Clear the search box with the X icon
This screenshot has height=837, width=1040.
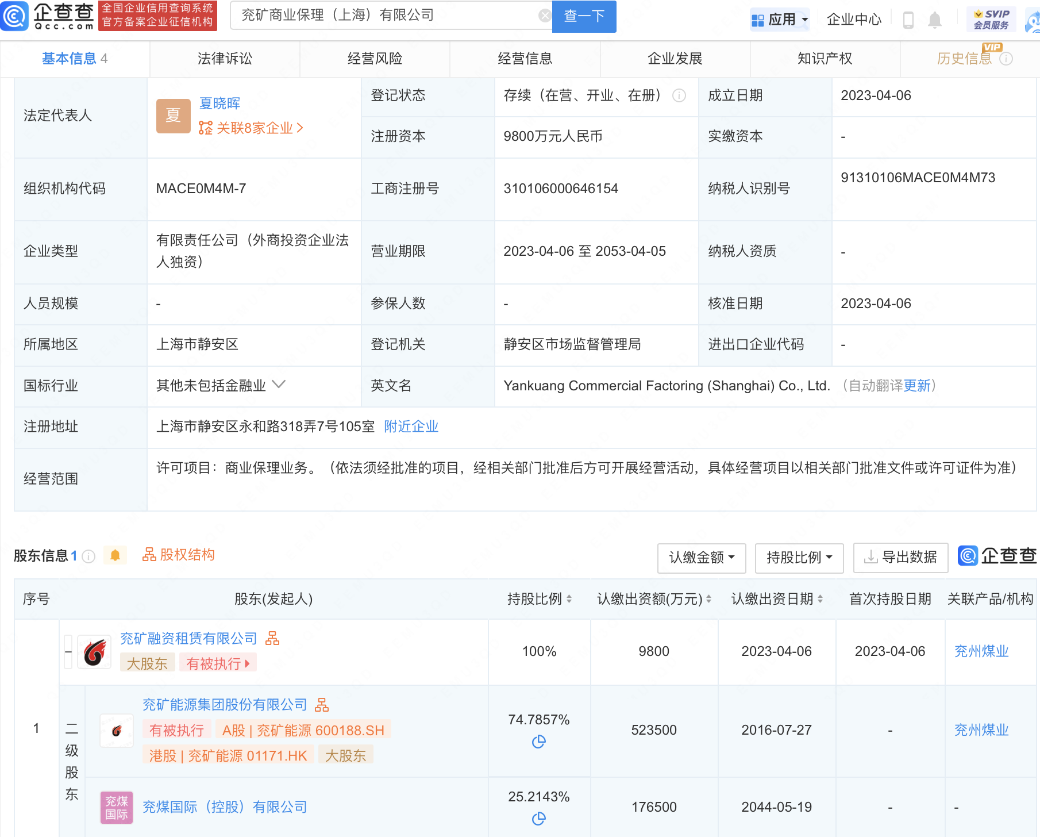coord(544,16)
